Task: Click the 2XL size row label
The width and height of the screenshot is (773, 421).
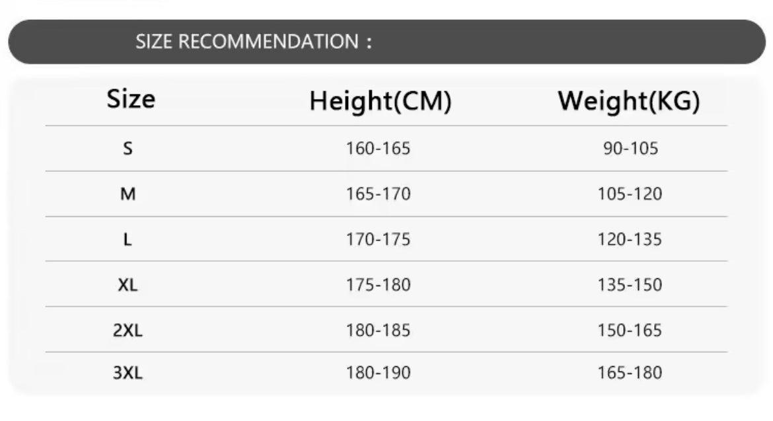Action: point(128,330)
